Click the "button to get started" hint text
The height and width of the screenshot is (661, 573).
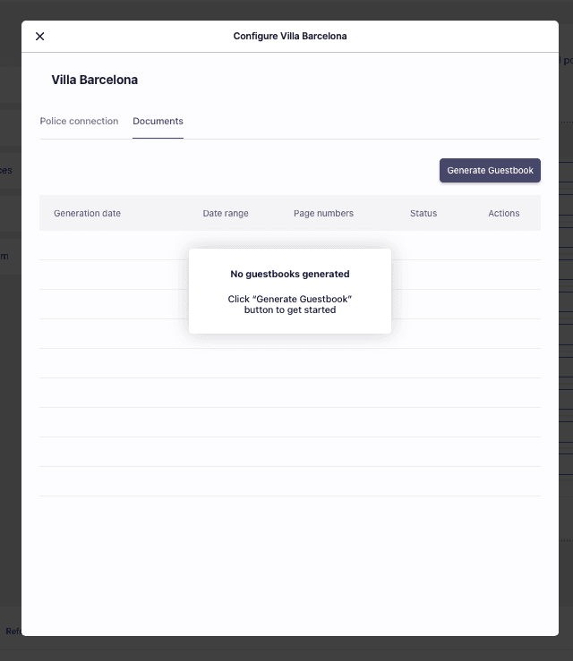coord(290,310)
